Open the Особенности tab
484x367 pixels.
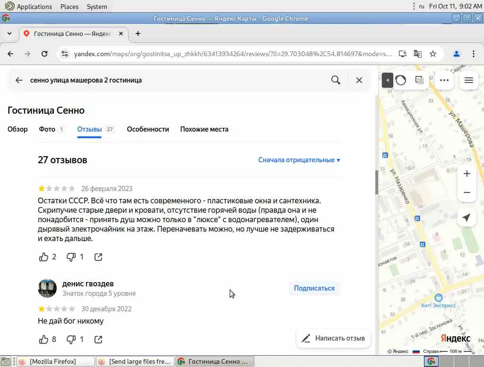[x=148, y=129]
